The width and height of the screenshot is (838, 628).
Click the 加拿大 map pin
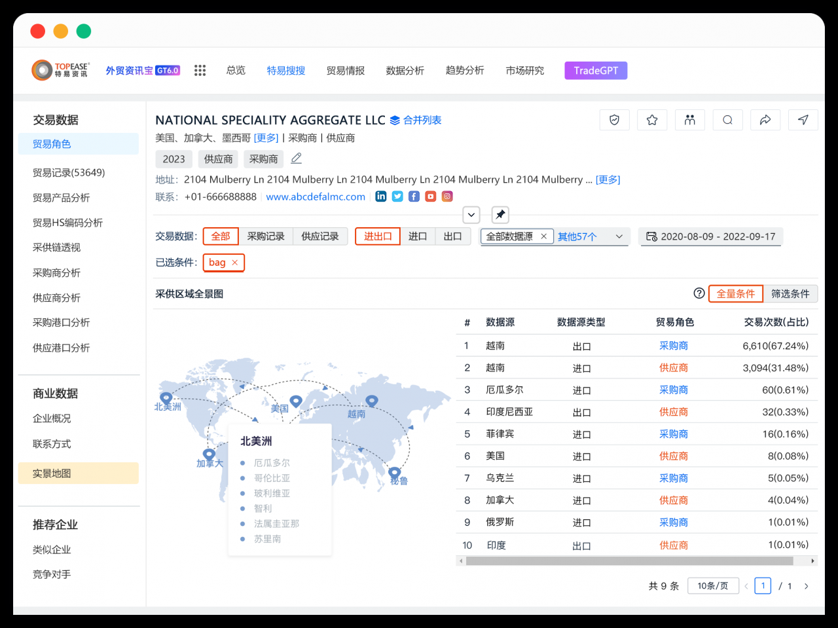(209, 454)
